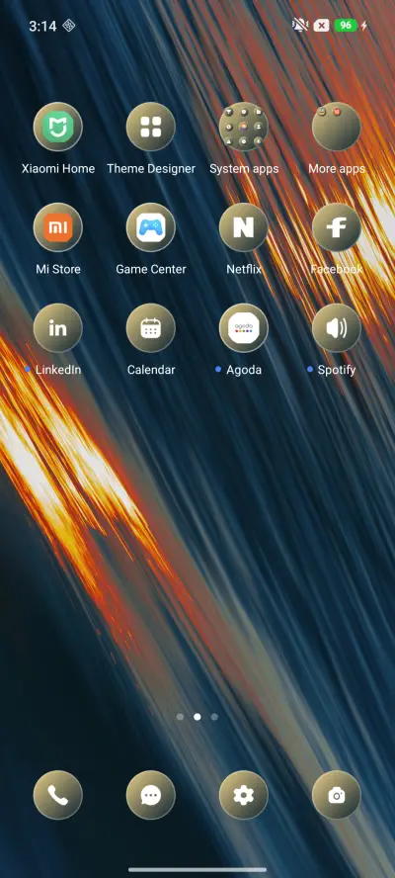
Task: Tap the Xiaomi Home label
Action: 58,168
